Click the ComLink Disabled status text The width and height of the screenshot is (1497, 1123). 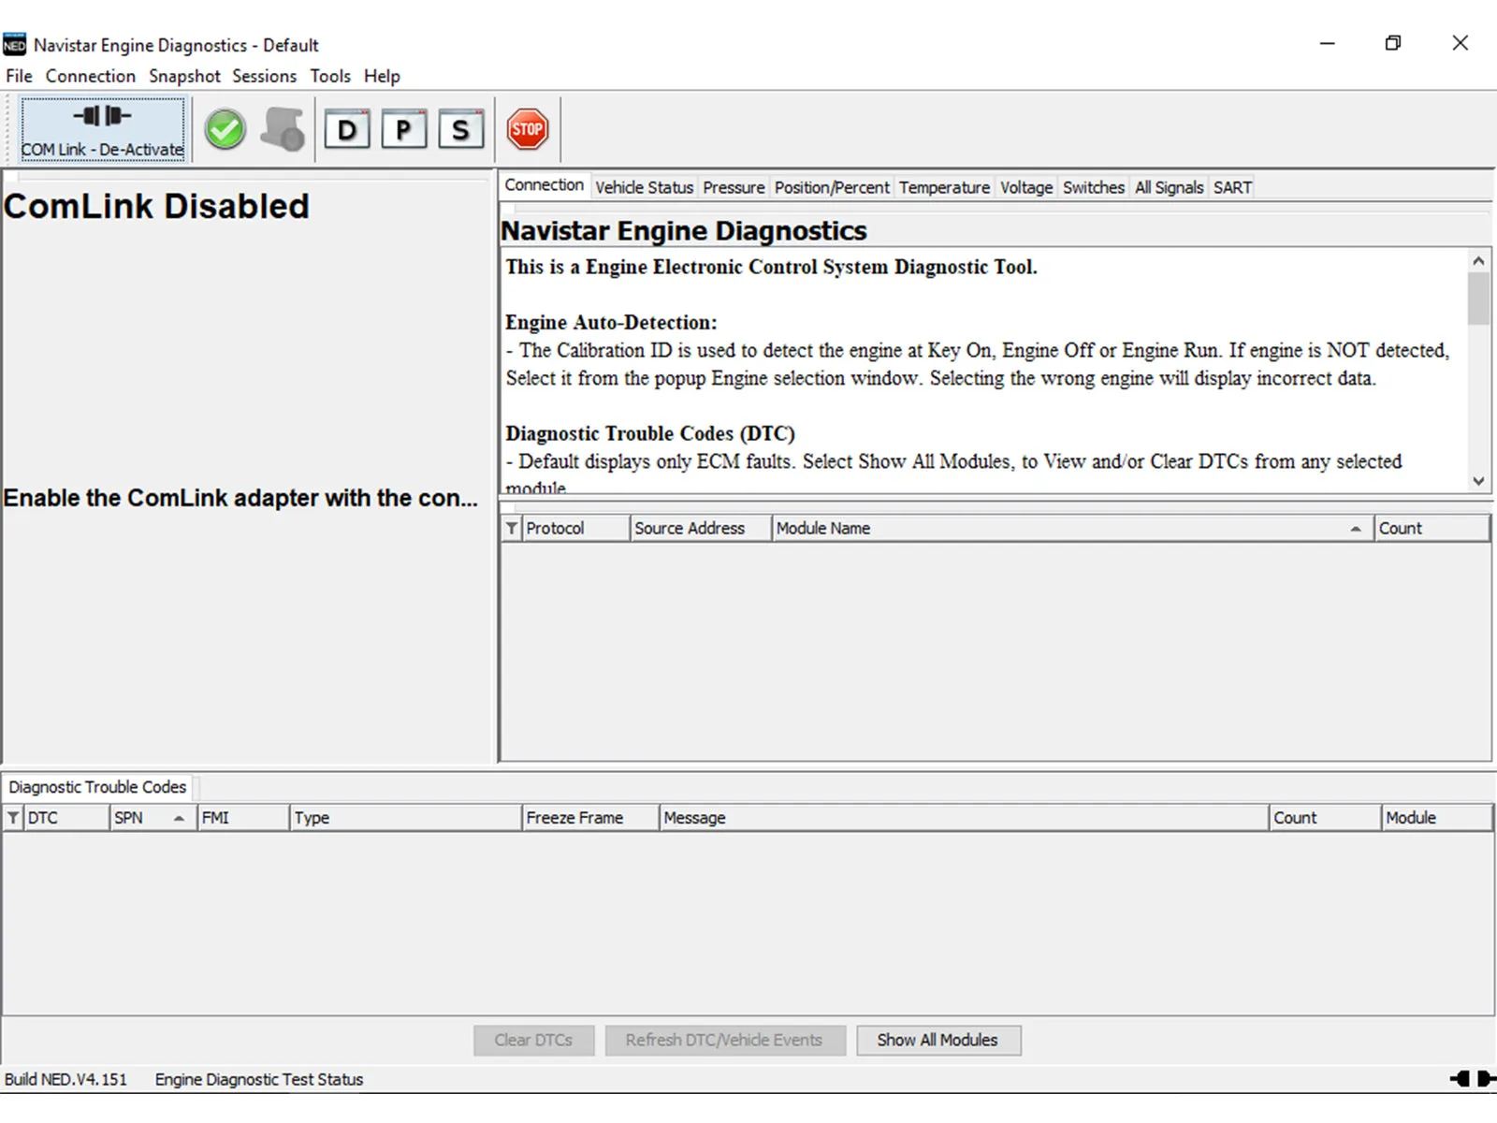(x=156, y=206)
